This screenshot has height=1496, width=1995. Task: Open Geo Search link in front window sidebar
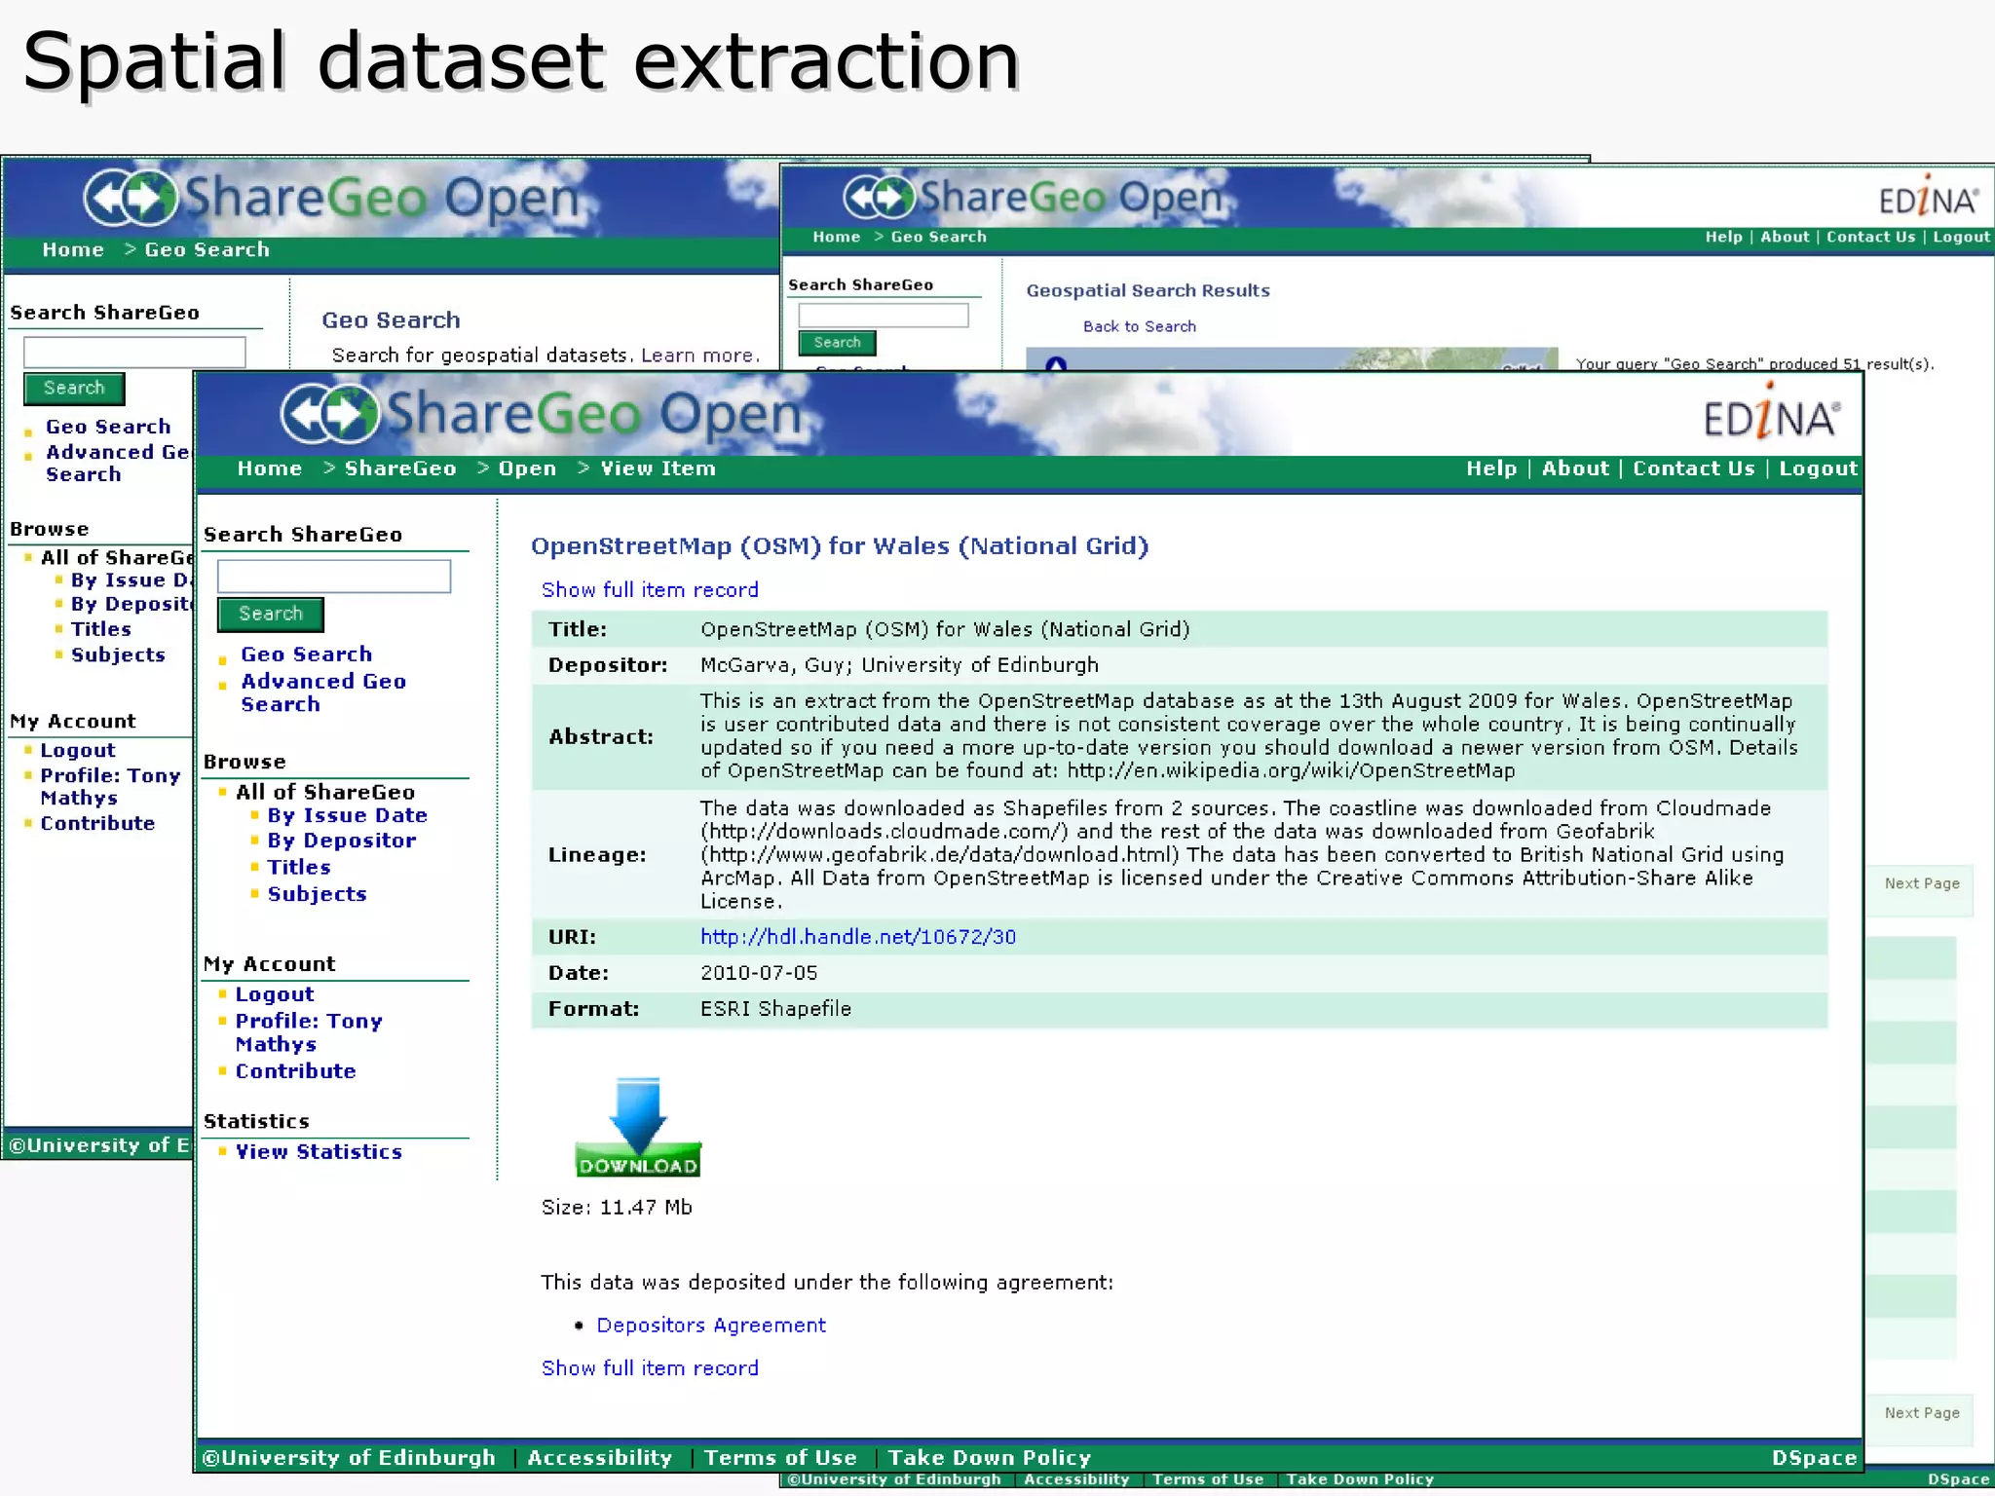click(307, 654)
